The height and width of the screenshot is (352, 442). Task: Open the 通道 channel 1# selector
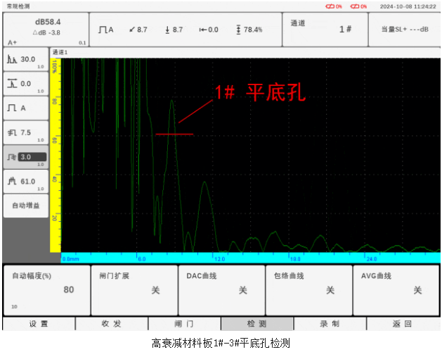click(325, 30)
